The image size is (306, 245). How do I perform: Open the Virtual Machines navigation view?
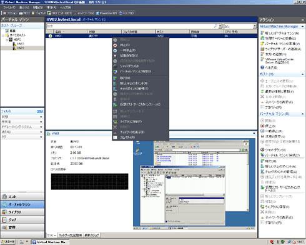click(x=22, y=204)
